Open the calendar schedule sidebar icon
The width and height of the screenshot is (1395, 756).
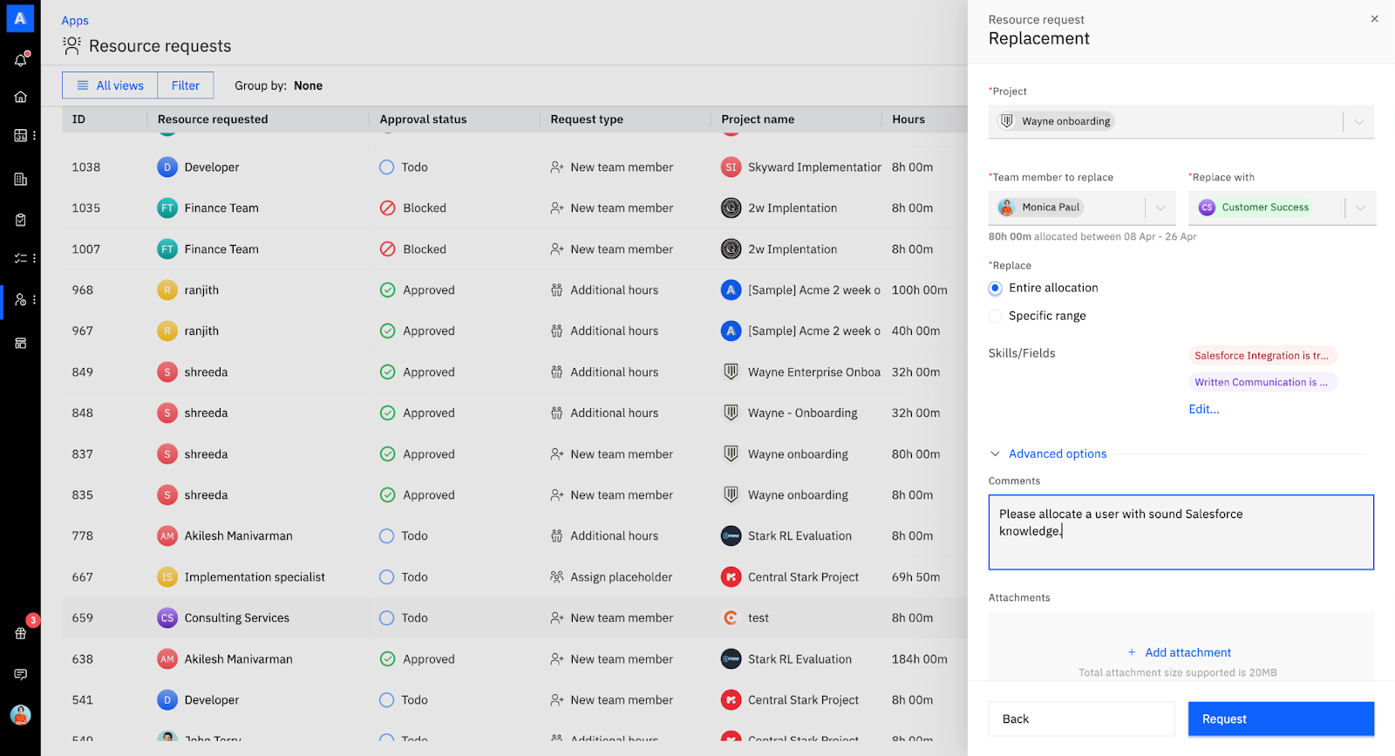[21, 135]
